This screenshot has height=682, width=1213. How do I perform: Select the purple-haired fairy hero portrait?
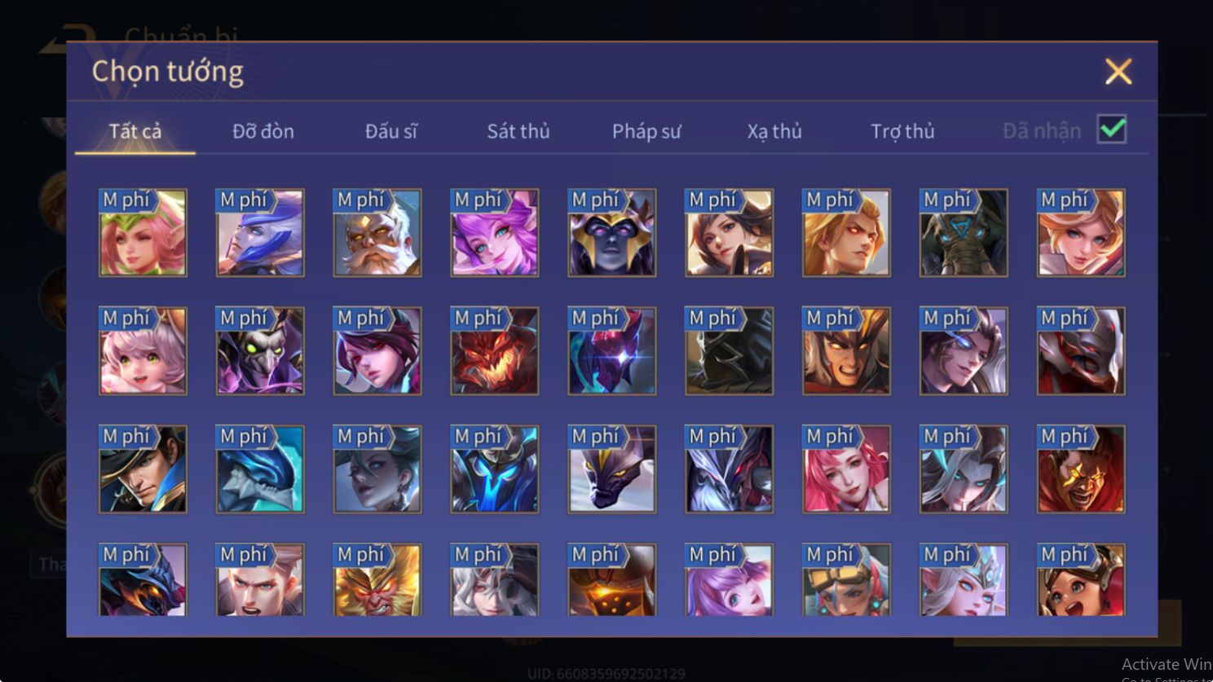click(x=495, y=233)
